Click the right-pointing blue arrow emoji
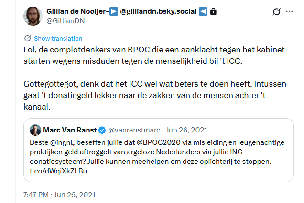Image resolution: width=304 pixels, height=203 pixels. [x=114, y=11]
